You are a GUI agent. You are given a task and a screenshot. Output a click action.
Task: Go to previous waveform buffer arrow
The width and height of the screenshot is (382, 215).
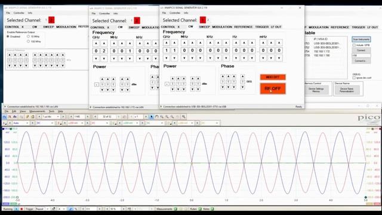[x=95, y=117]
